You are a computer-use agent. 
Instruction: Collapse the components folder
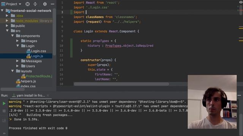pos(13,36)
